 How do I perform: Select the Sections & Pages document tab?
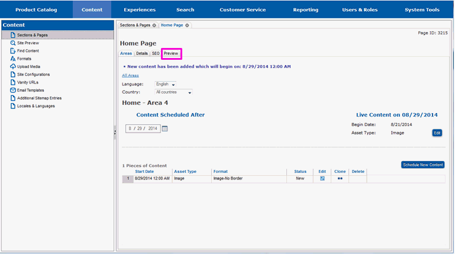135,25
